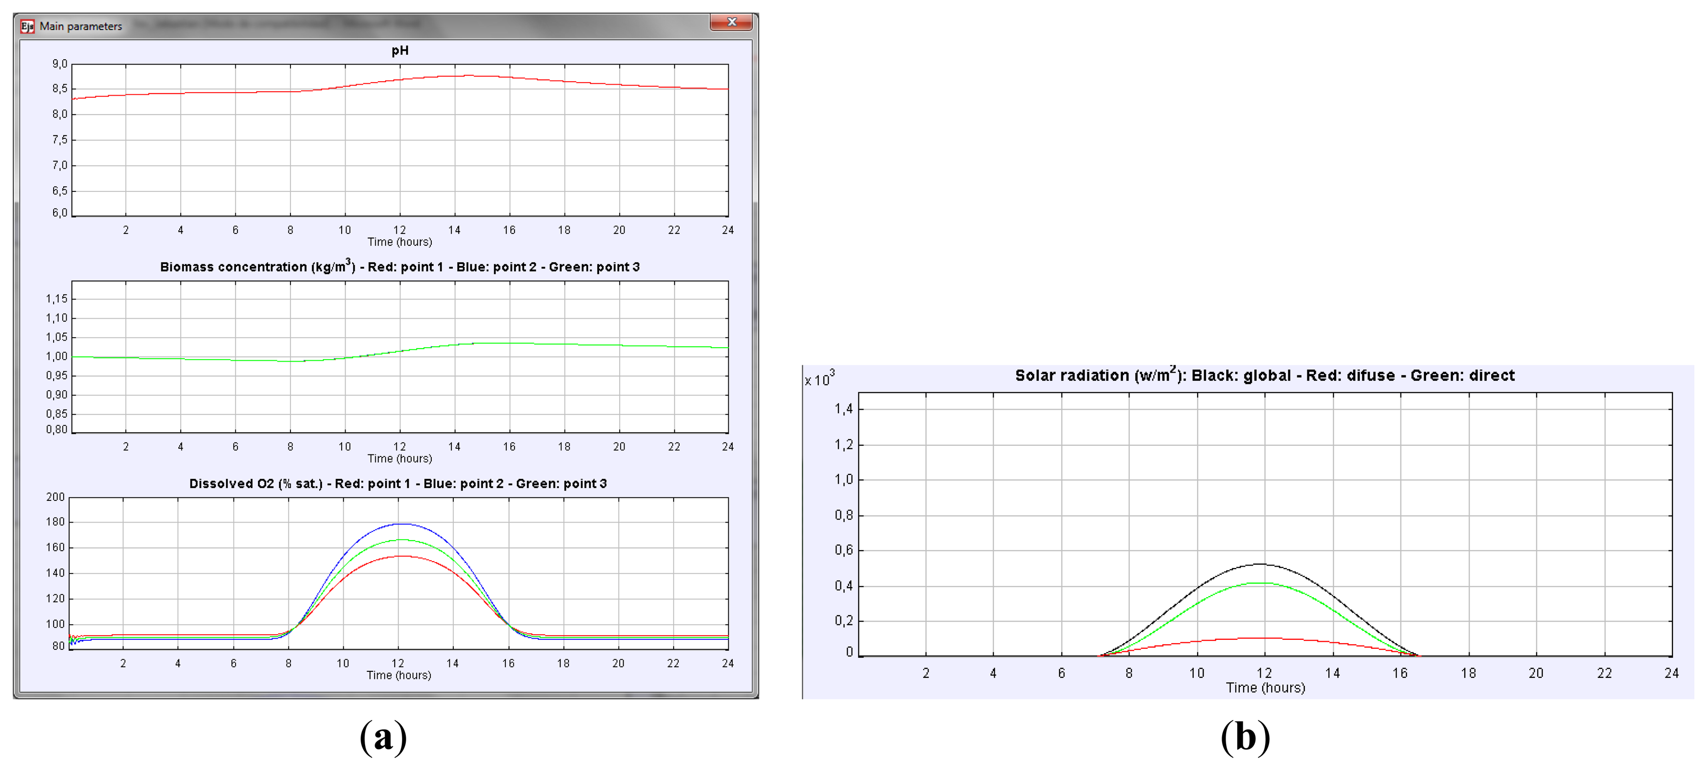Viewport: 1707px width, 771px height.
Task: Click the Main parameters window title
Action: pos(81,27)
